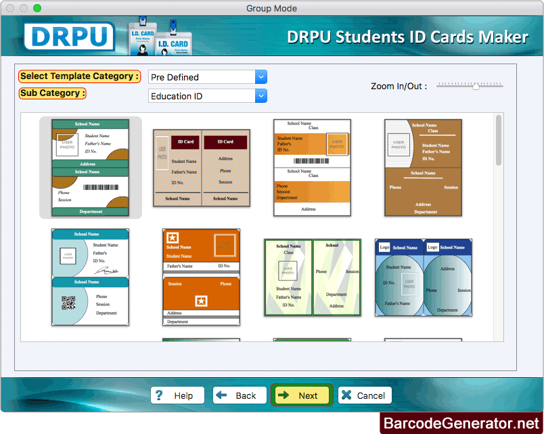Click the green zoom window button
This screenshot has width=544, height=434.
(x=37, y=8)
